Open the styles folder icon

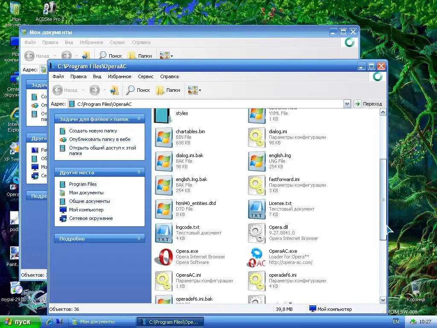click(163, 115)
